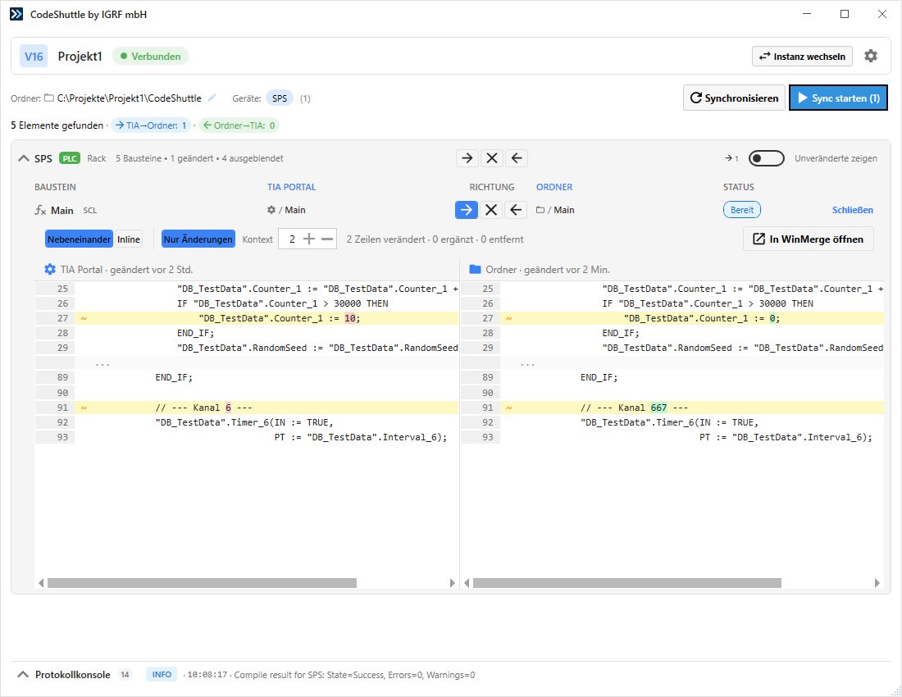Click the gear icon beside TIA Portal / Main

[x=271, y=210]
